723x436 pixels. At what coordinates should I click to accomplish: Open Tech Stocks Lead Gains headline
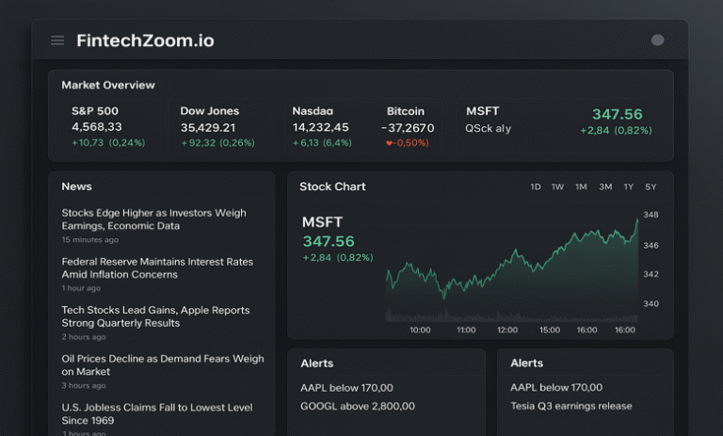point(155,316)
